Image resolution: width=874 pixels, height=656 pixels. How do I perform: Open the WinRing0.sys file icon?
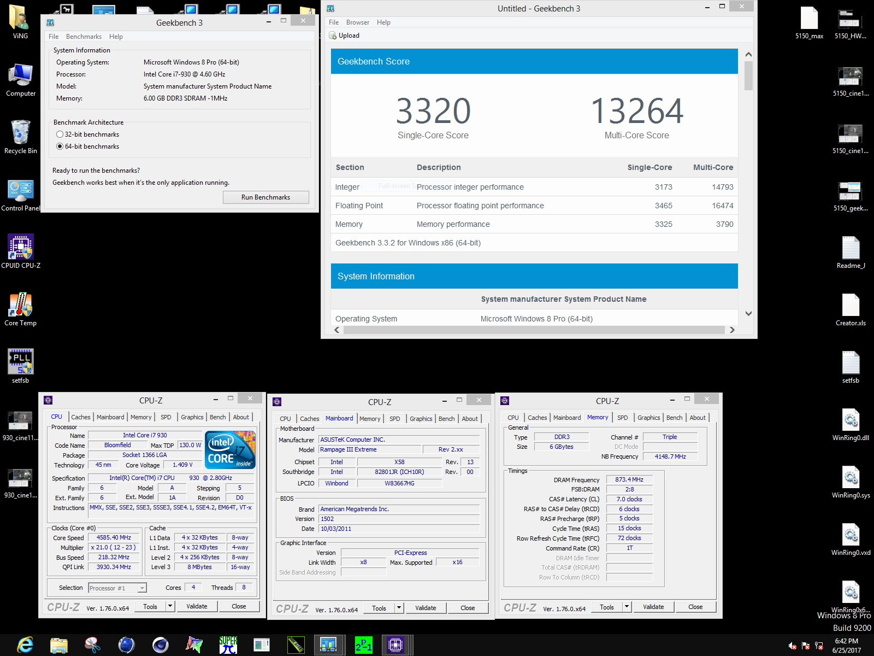[851, 477]
